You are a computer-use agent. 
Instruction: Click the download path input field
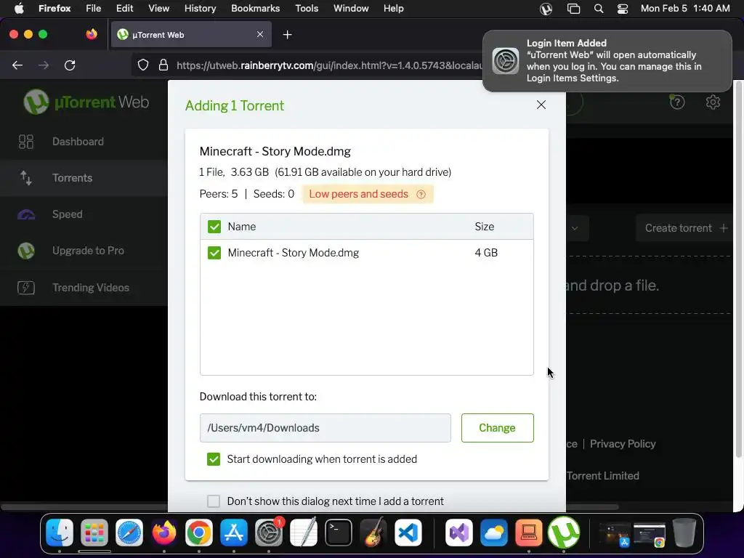[x=325, y=428]
